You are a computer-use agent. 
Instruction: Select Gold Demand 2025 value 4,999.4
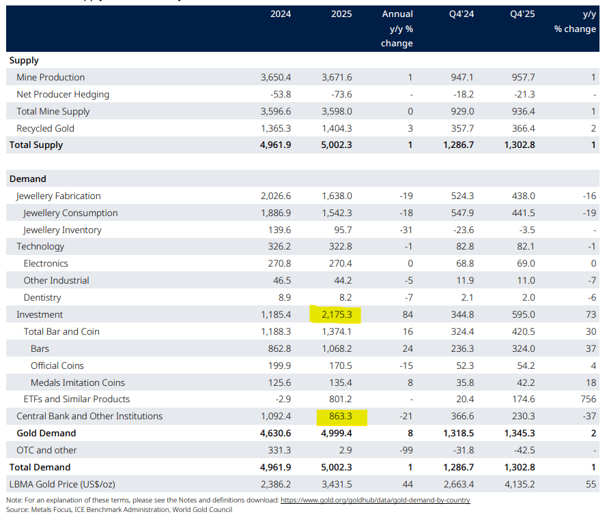point(337,433)
